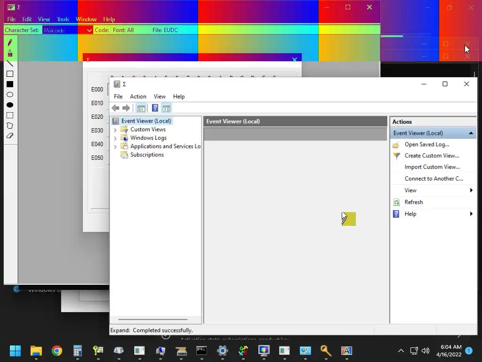Select Event Viewer (Local) root node

point(146,121)
